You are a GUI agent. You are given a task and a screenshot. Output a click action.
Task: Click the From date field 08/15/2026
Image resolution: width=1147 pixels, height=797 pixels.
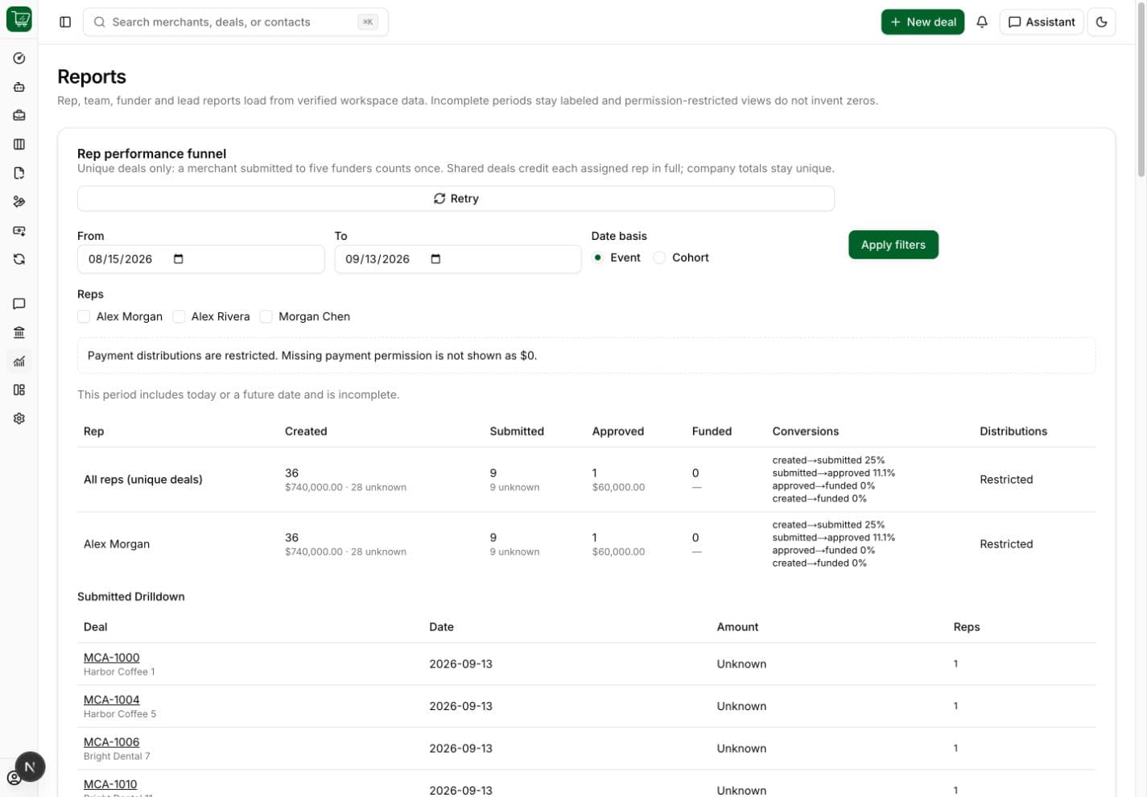point(200,259)
